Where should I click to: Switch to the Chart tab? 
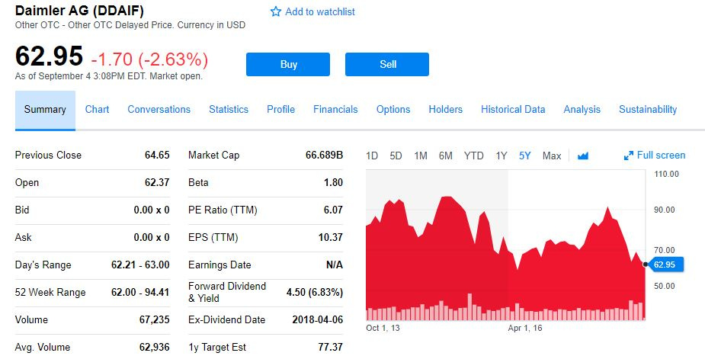point(97,109)
